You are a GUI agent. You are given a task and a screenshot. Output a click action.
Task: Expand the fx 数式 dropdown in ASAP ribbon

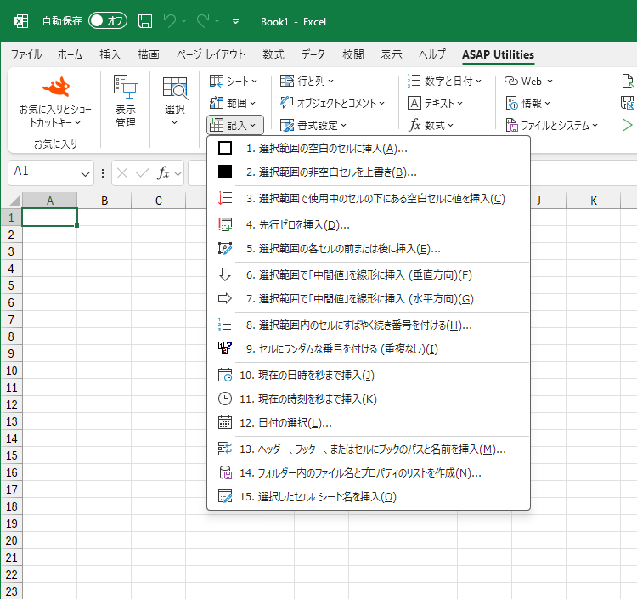431,125
